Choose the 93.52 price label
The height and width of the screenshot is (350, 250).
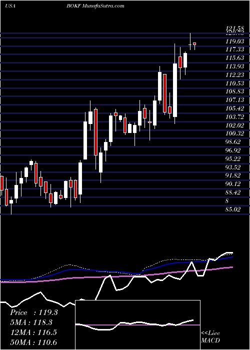233,167
